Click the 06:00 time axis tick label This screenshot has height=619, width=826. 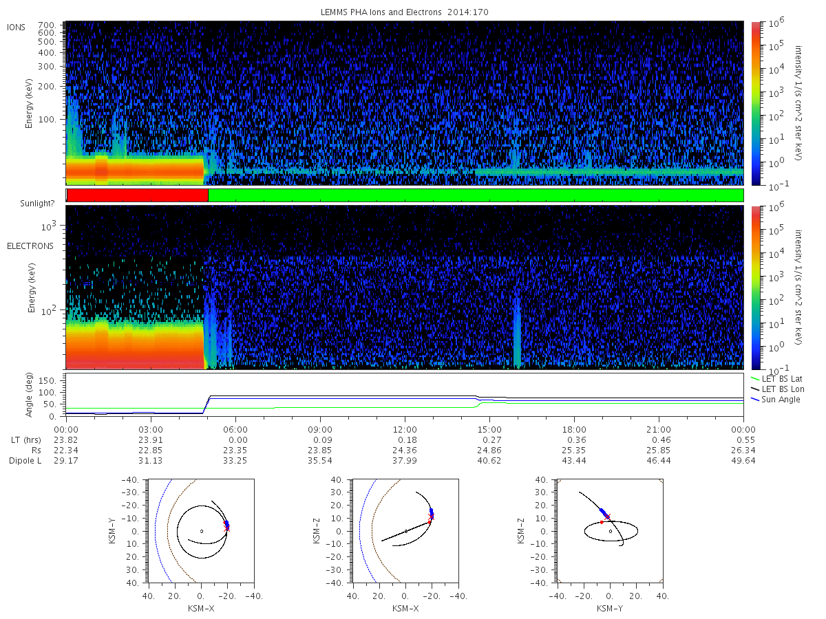coord(235,429)
